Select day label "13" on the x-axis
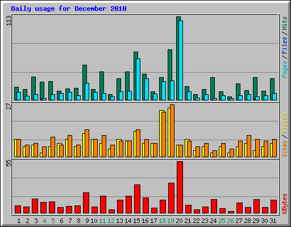Viewport: 291px width, 227px height. click(119, 221)
